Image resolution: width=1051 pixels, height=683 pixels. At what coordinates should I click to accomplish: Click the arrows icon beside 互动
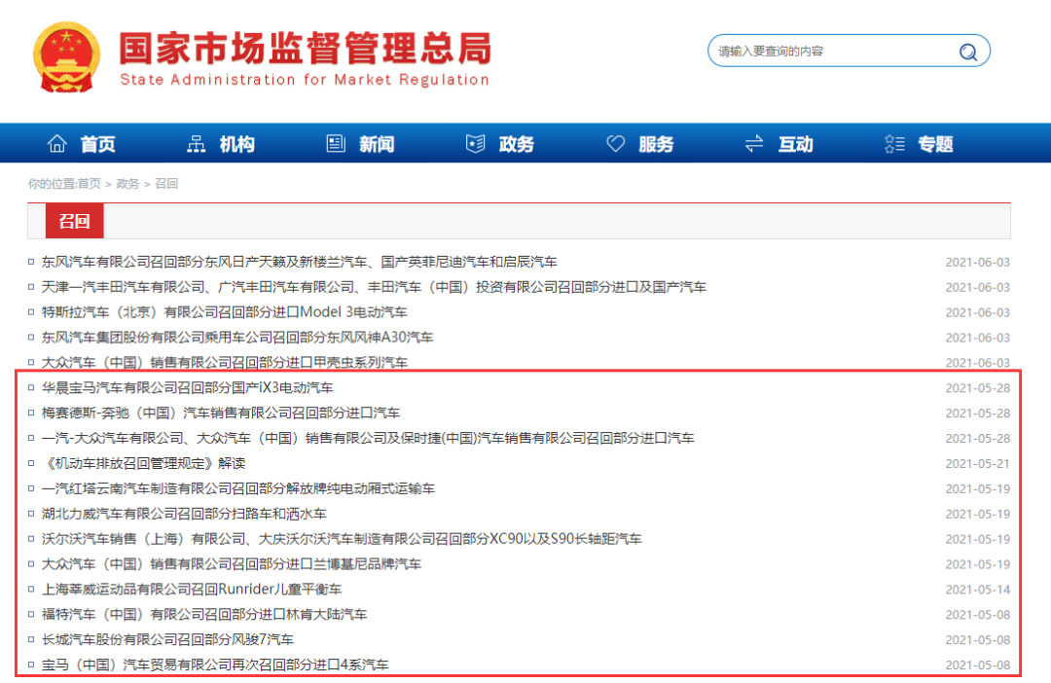[754, 143]
